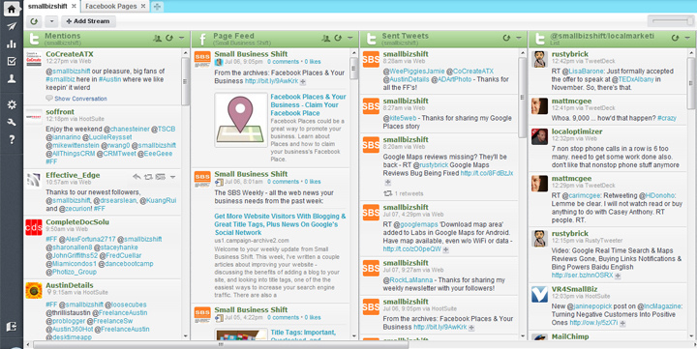Image resolution: width=697 pixels, height=349 pixels.
Task: Click the sign out icon in sidebar
Action: 12,327
